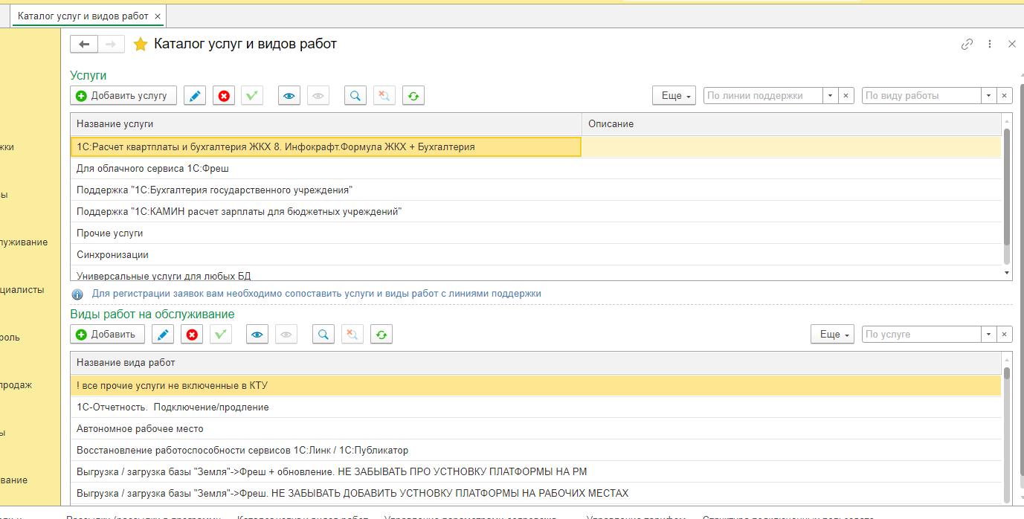Image resolution: width=1024 pixels, height=519 pixels.
Task: Select the 1С:Расчет квартплаты и бухгалтерия ЖКХ row
Action: click(536, 147)
